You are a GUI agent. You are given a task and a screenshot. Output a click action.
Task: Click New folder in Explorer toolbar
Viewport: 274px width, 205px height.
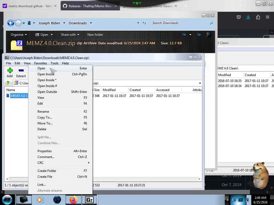95,35
